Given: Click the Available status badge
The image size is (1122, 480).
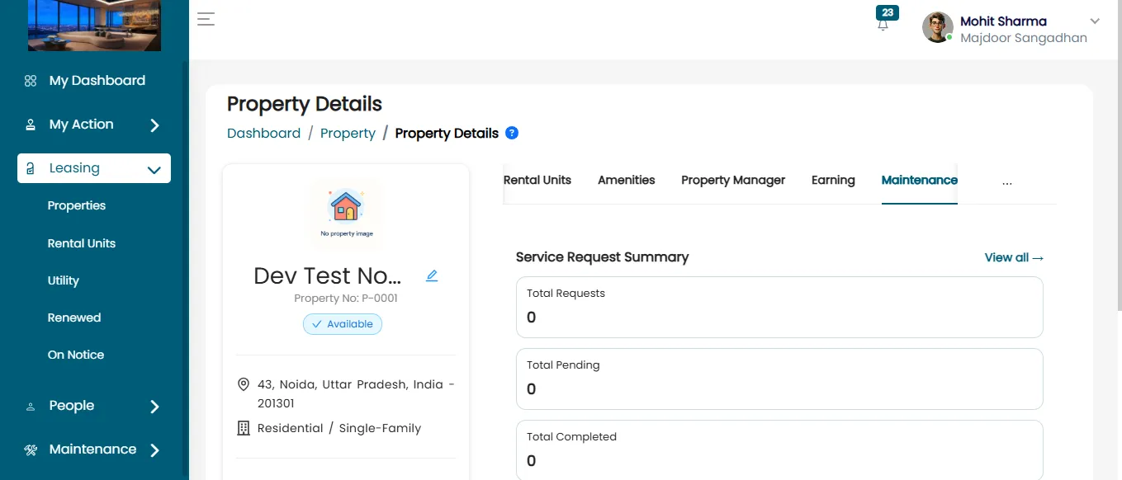Looking at the screenshot, I should tap(343, 324).
